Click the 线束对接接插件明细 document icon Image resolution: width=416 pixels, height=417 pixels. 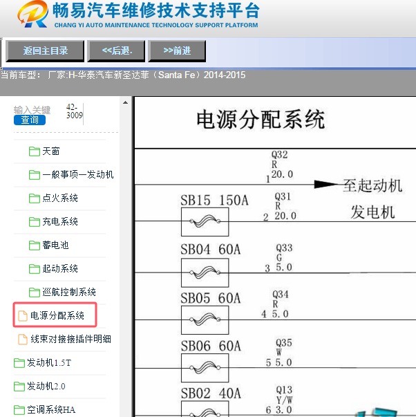[x=23, y=339]
